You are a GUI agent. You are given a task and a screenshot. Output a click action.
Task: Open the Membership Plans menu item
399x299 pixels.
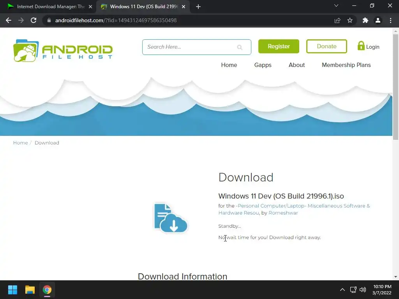point(346,65)
